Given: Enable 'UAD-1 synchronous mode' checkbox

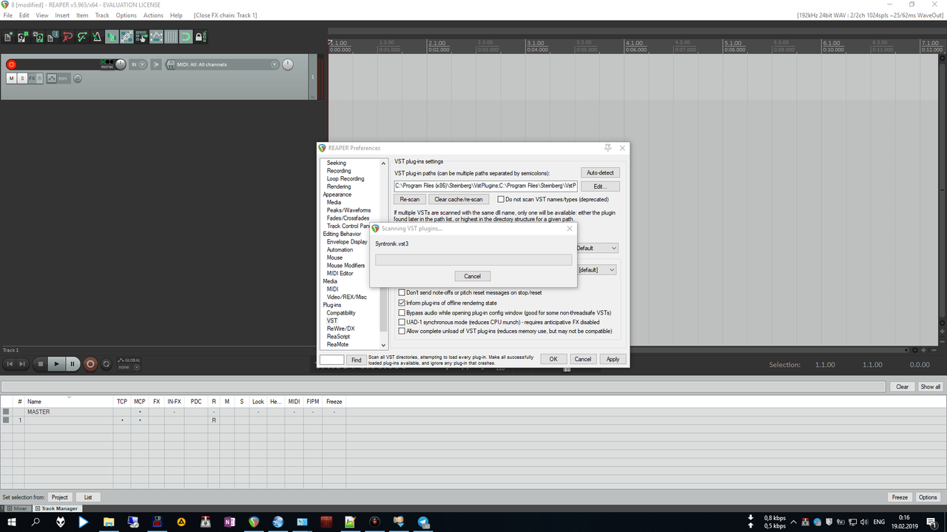Looking at the screenshot, I should [x=402, y=322].
